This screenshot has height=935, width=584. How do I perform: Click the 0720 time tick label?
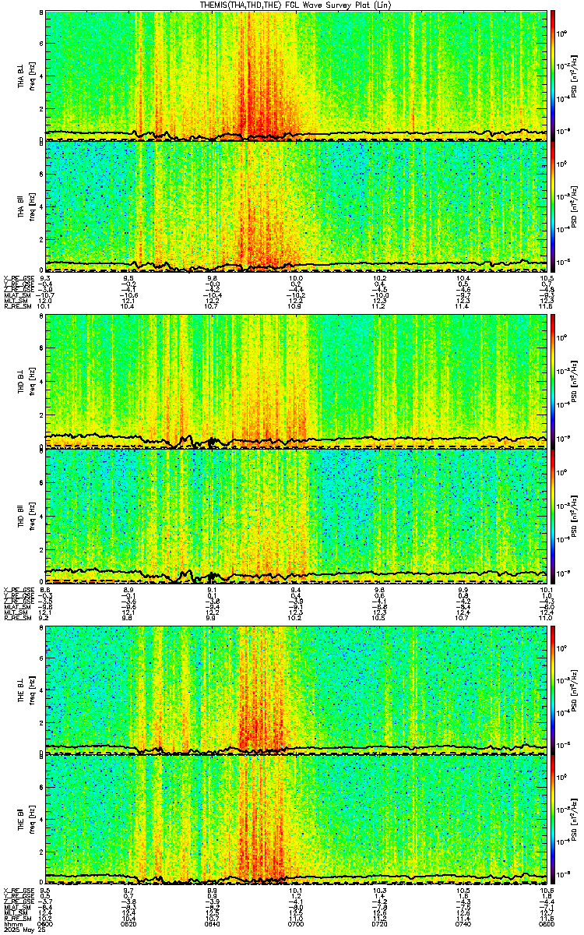(x=380, y=924)
